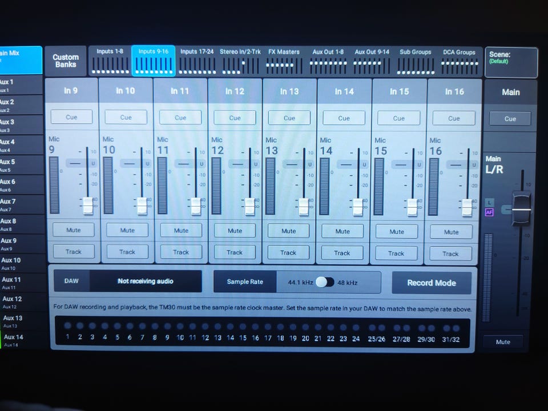The image size is (548, 411).
Task: Click the In 9 fader knob
Action: tap(88, 205)
